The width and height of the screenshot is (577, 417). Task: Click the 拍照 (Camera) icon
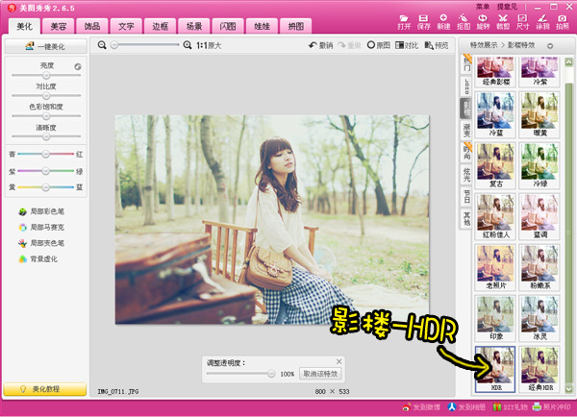pyautogui.click(x=563, y=20)
